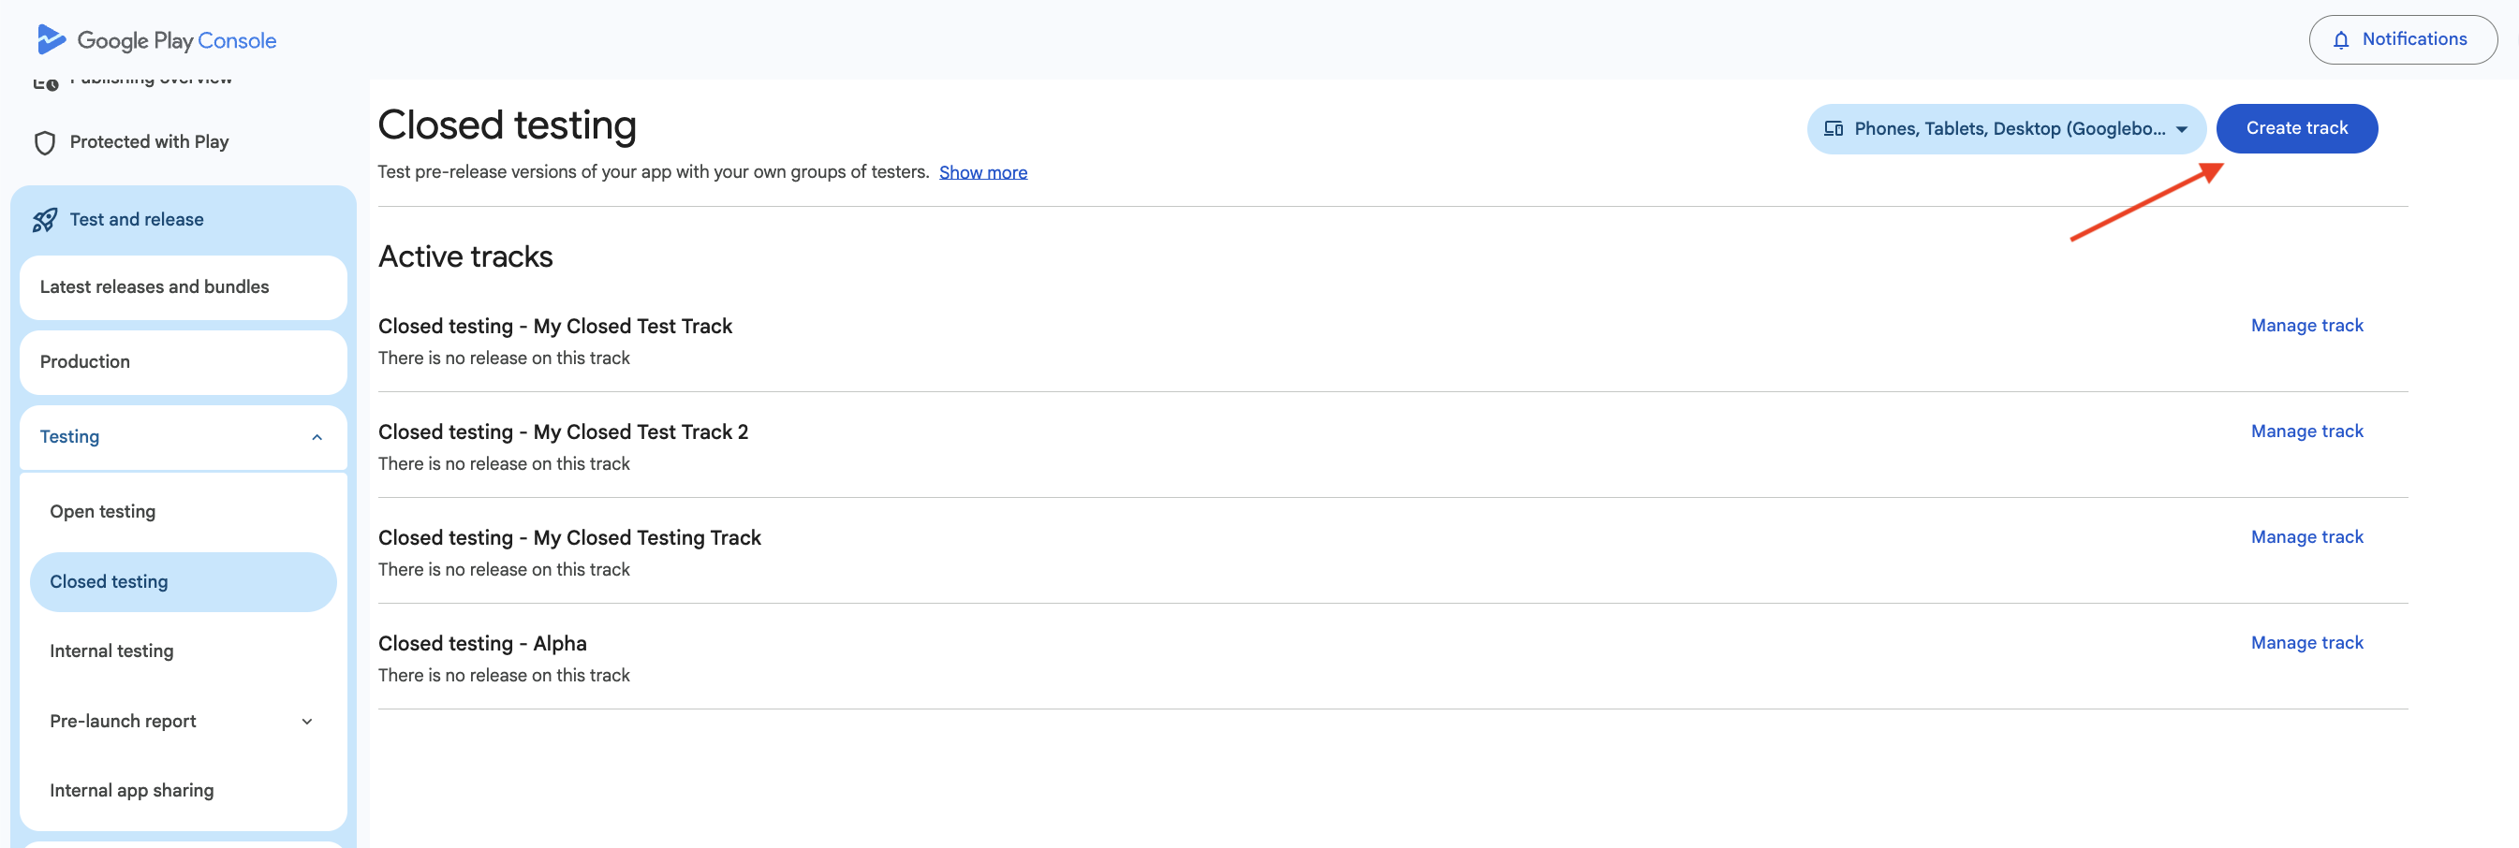Image resolution: width=2519 pixels, height=848 pixels.
Task: Manage track for My Closed Test Track
Action: [2306, 327]
